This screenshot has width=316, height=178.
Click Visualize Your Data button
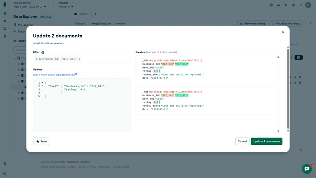coord(286,23)
